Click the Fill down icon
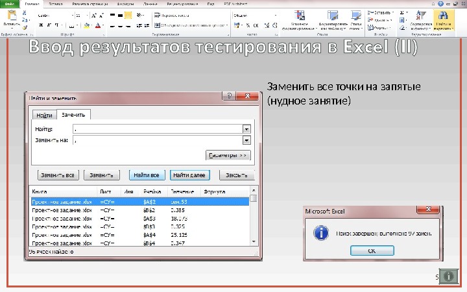Image resolution: width=467 pixels, height=292 pixels. pos(401,20)
